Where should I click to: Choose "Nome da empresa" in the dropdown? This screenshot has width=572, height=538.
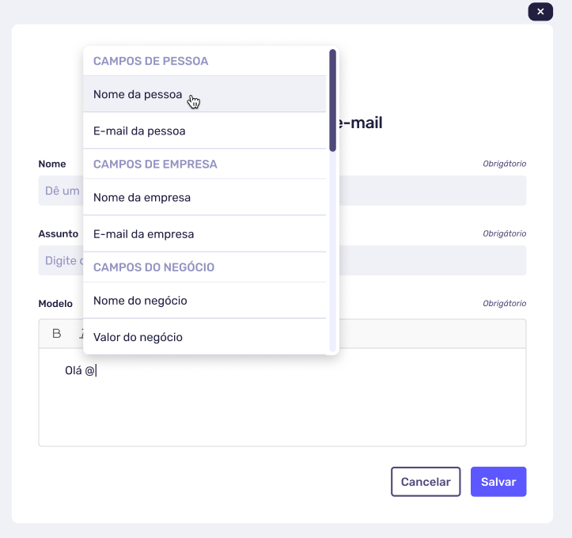click(142, 197)
